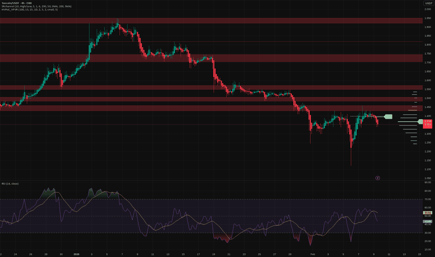Click the 2026 year label on time axis

point(76,254)
